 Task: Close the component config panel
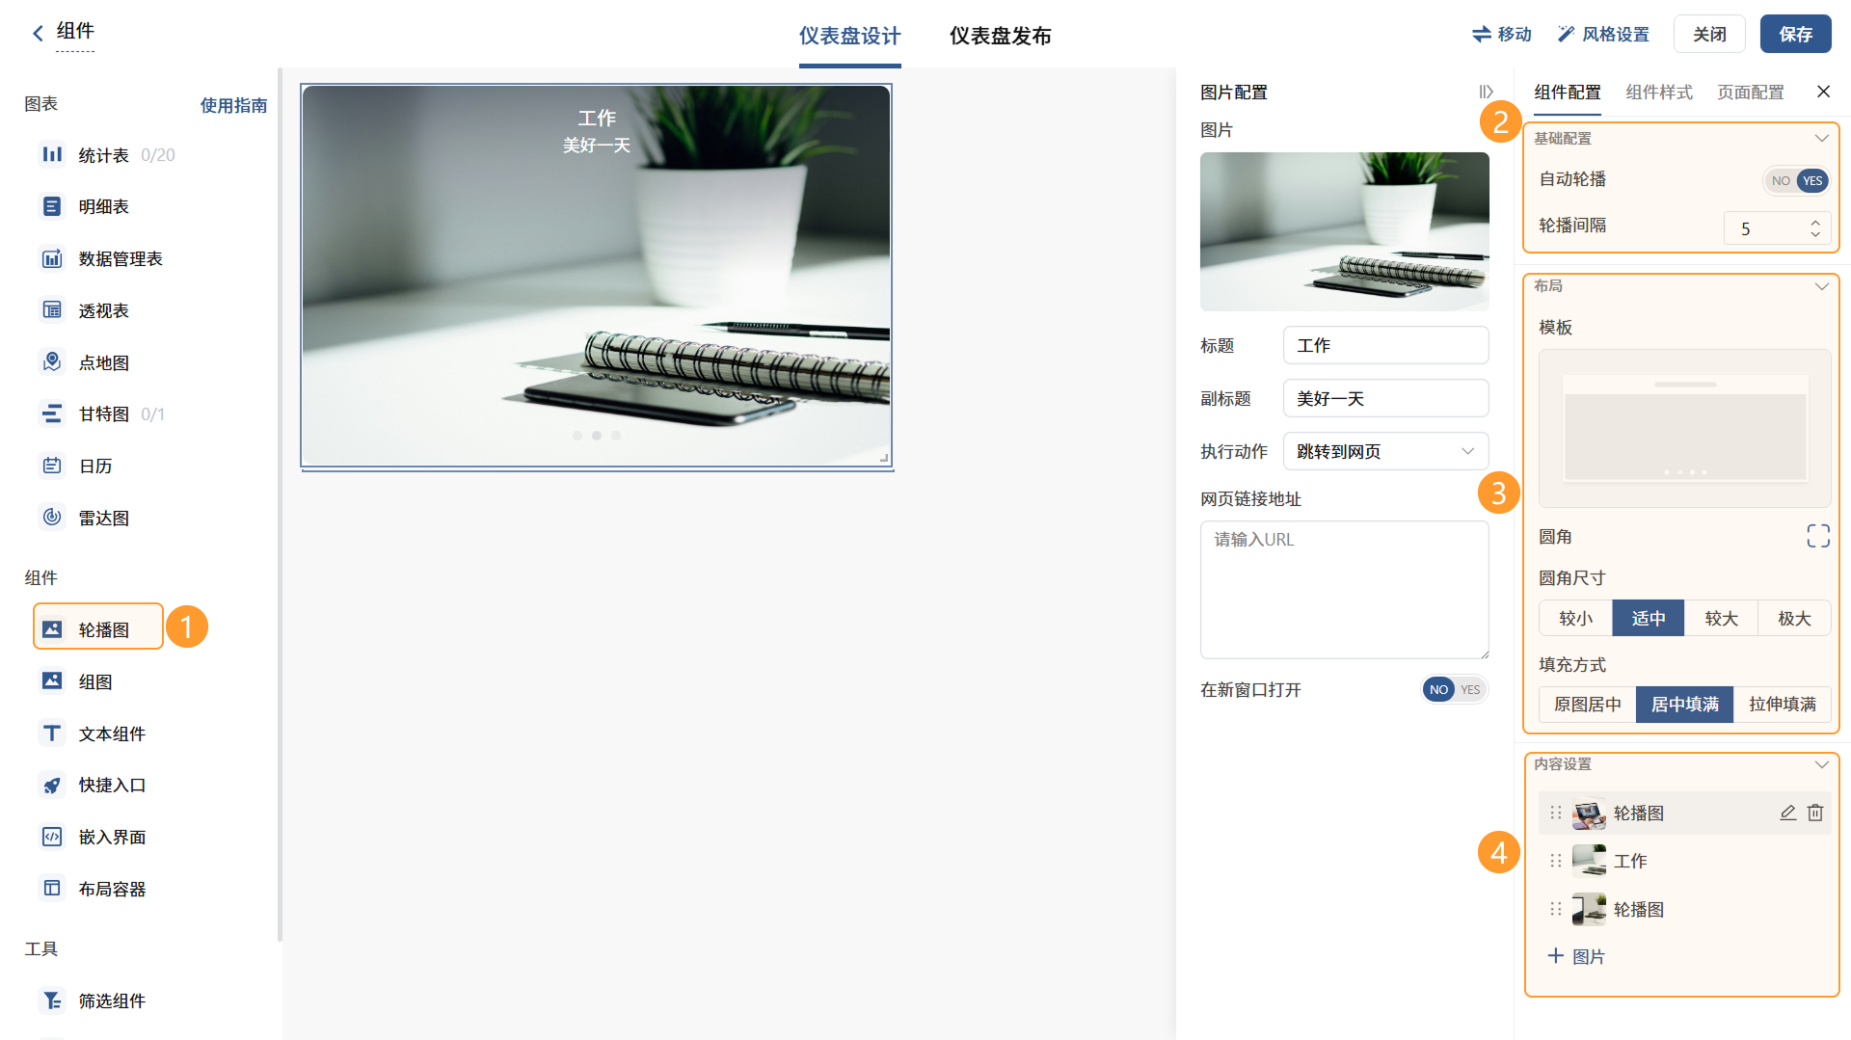click(x=1823, y=92)
